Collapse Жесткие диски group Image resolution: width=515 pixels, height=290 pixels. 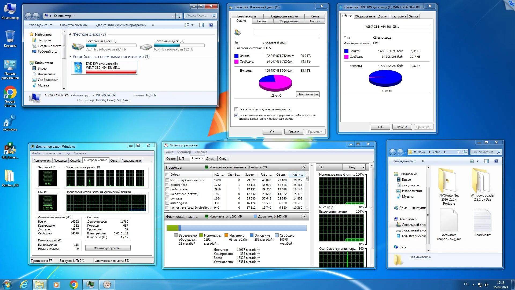(x=70, y=34)
